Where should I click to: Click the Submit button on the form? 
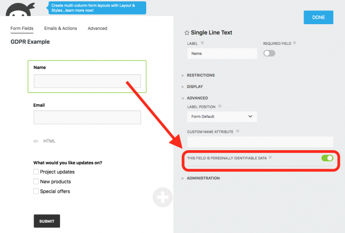coord(47,221)
